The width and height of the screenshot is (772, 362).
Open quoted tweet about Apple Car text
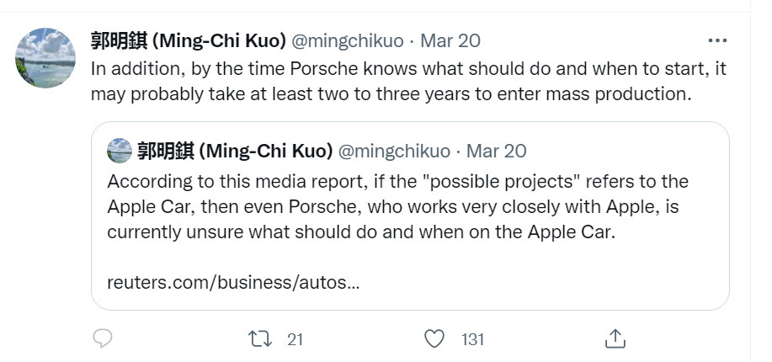tap(397, 206)
